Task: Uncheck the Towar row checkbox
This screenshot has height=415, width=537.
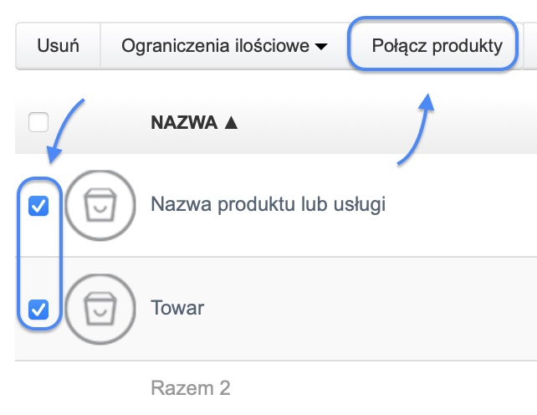Action: pos(38,309)
